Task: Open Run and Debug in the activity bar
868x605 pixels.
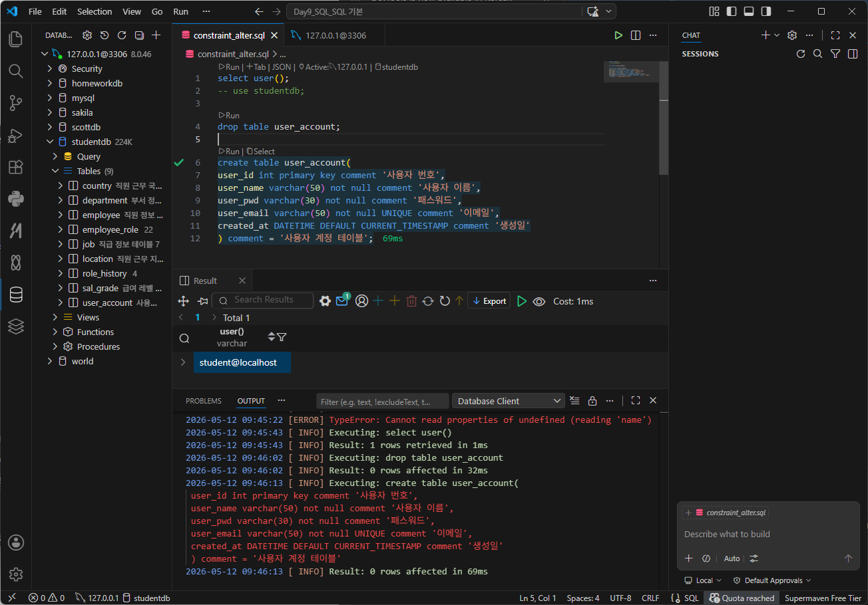Action: (x=16, y=135)
